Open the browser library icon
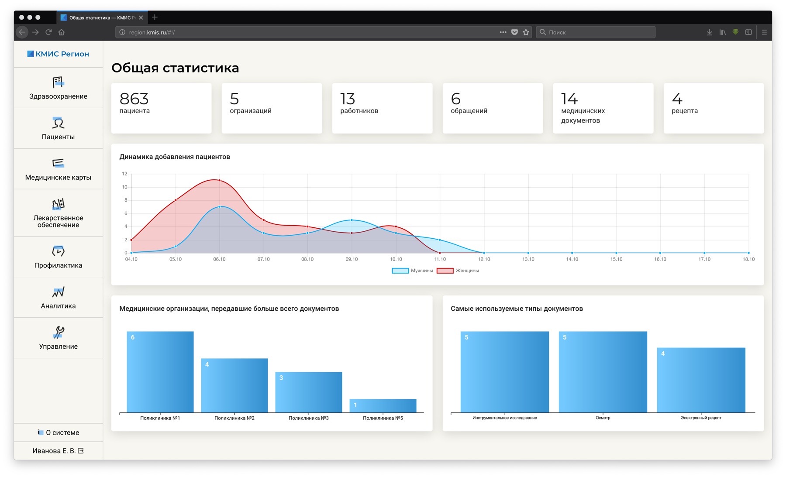 [x=723, y=32]
